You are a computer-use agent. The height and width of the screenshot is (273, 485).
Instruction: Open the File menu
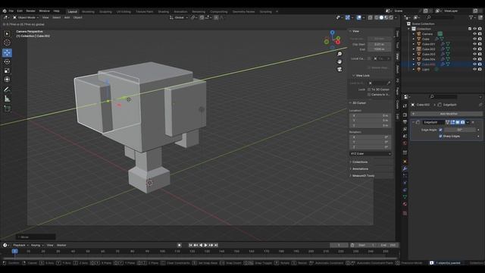coord(11,11)
